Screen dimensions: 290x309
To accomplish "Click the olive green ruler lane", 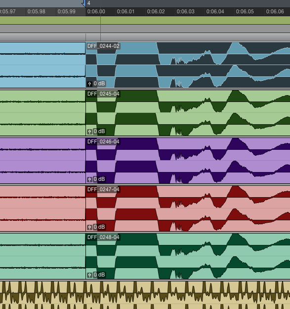I will coord(145,20).
